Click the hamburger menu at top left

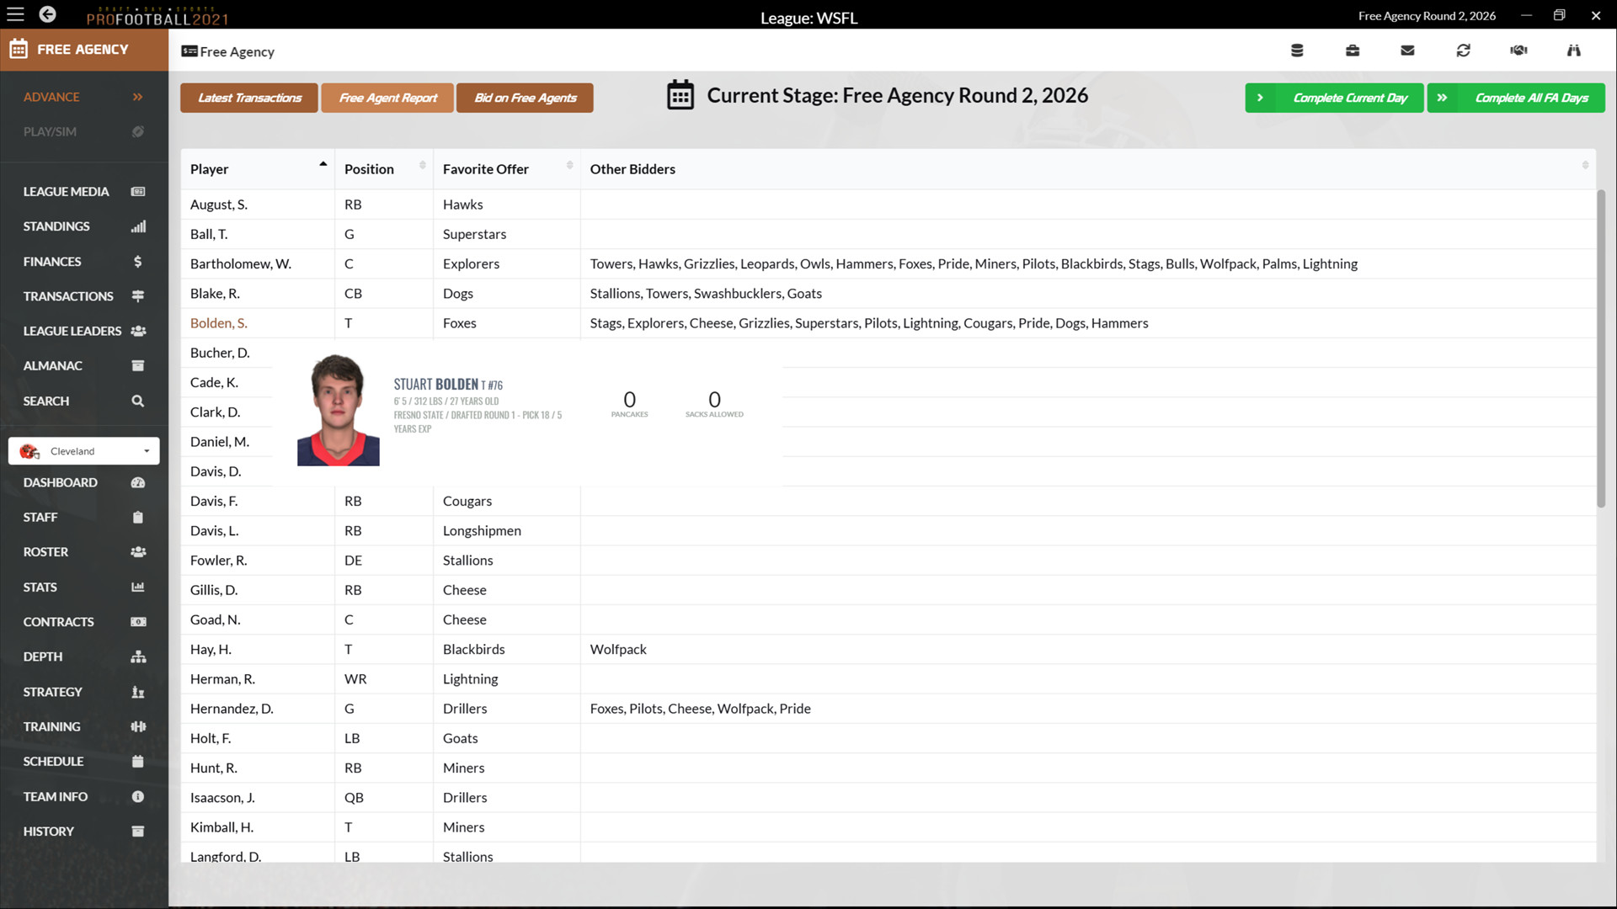[15, 14]
